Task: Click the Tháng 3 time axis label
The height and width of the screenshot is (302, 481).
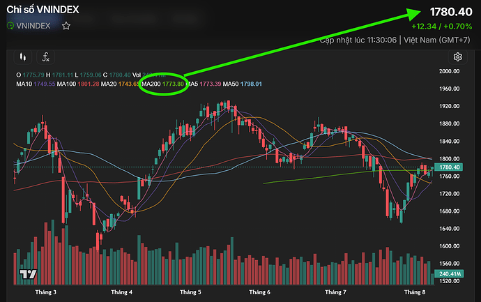Action: click(x=46, y=292)
